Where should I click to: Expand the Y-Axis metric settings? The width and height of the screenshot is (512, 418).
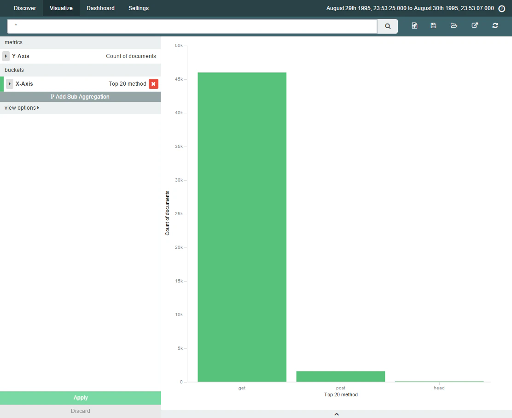pyautogui.click(x=6, y=56)
